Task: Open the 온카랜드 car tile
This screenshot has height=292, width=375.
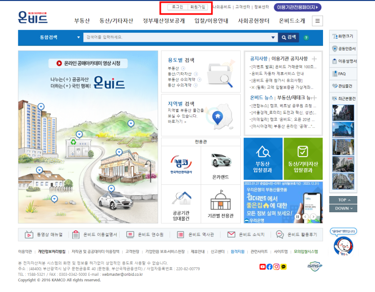Action: (x=221, y=165)
